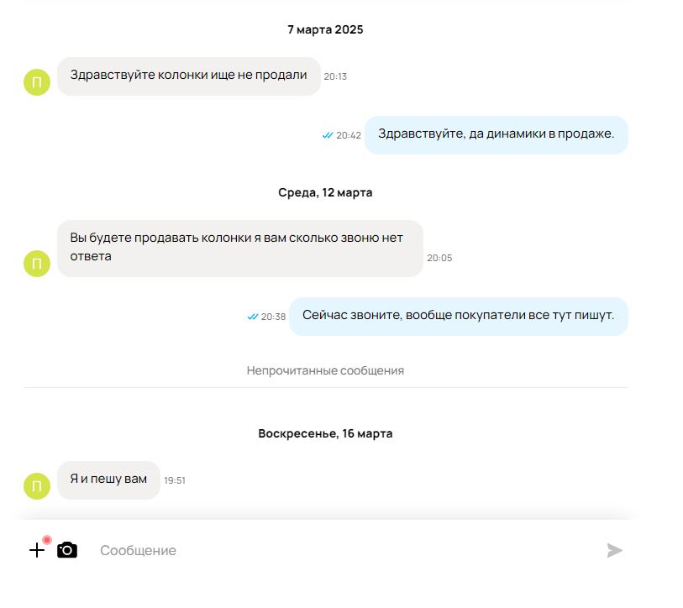Click avatar beside 'Здравствуйте колонки' message
The image size is (683, 608).
[x=37, y=82]
